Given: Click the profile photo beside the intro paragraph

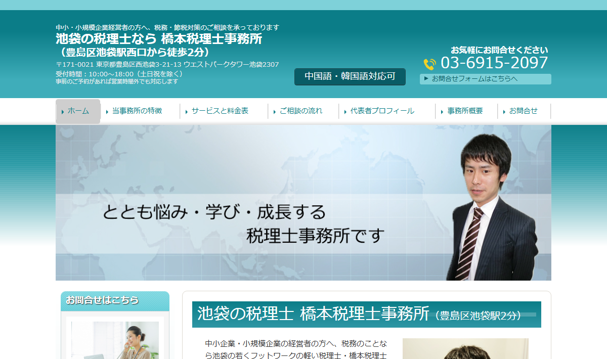Looking at the screenshot, I should pyautogui.click(x=465, y=349).
